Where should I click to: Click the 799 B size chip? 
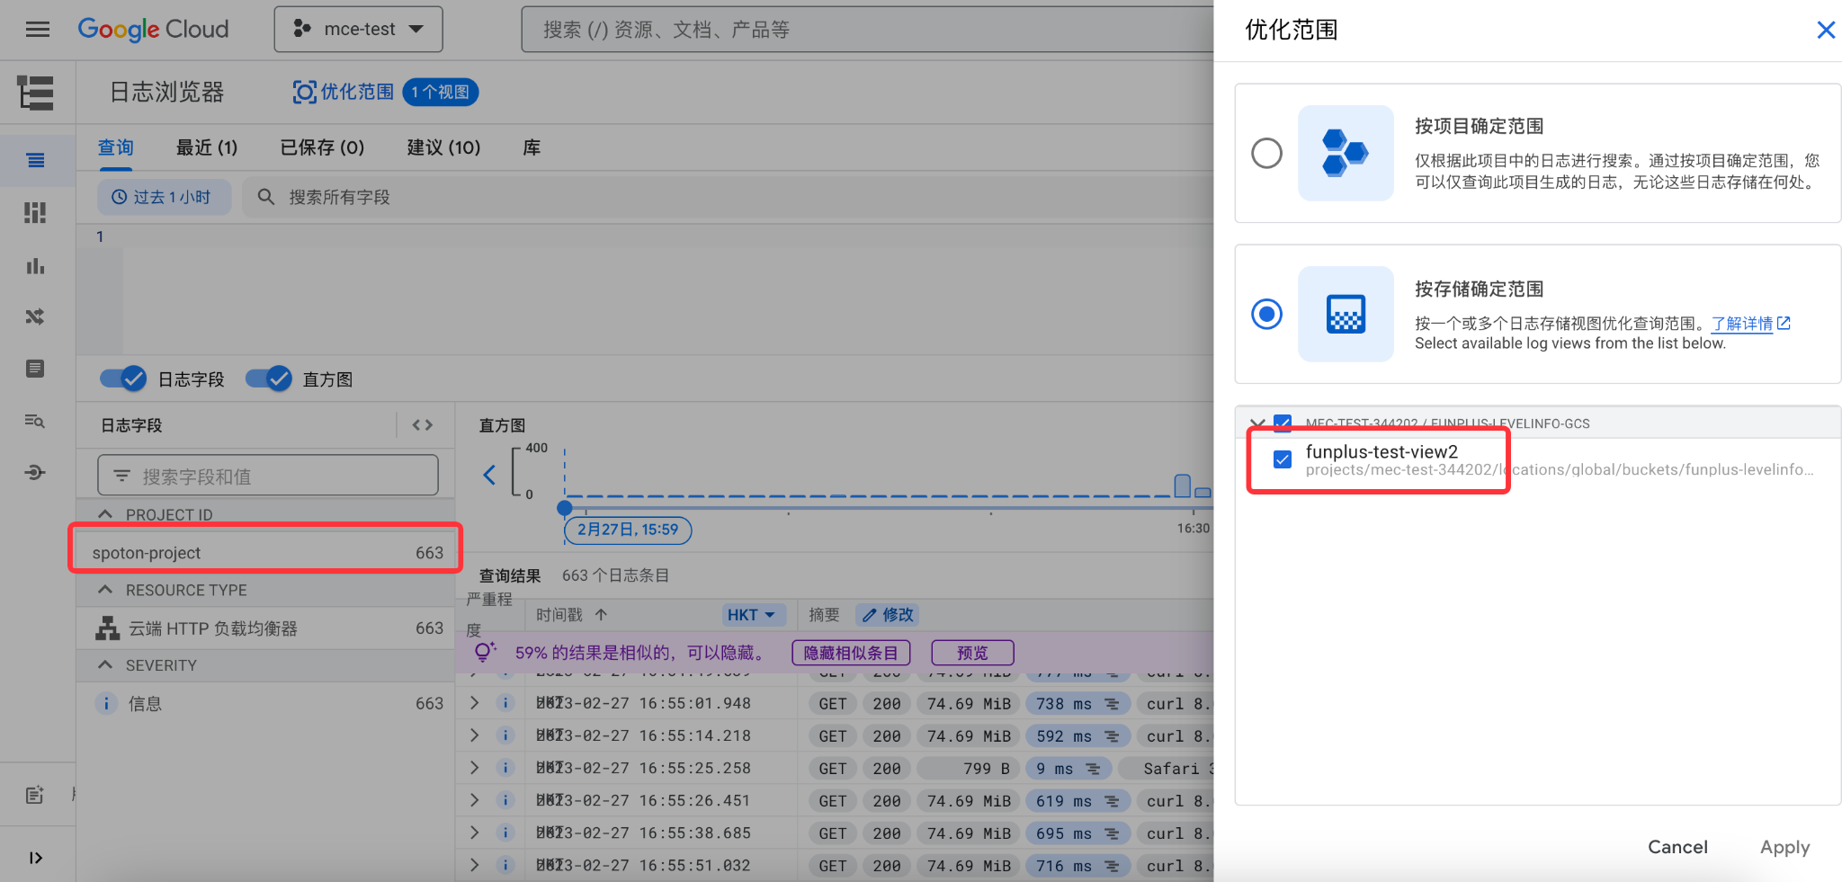tap(968, 769)
